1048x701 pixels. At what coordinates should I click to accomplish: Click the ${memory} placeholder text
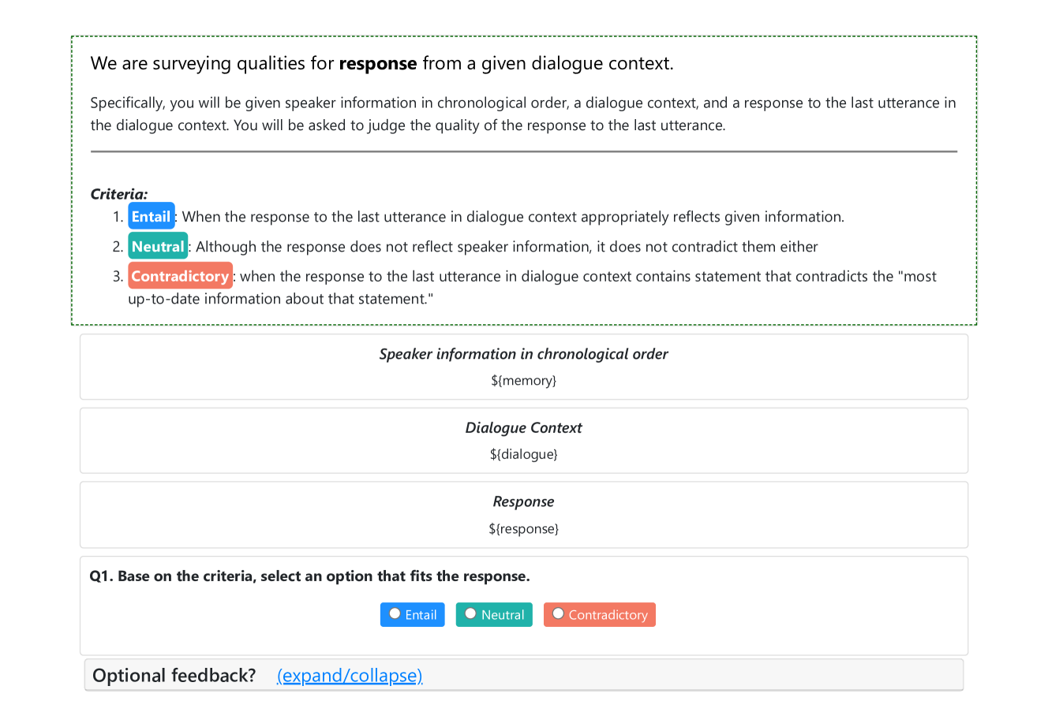[523, 381]
